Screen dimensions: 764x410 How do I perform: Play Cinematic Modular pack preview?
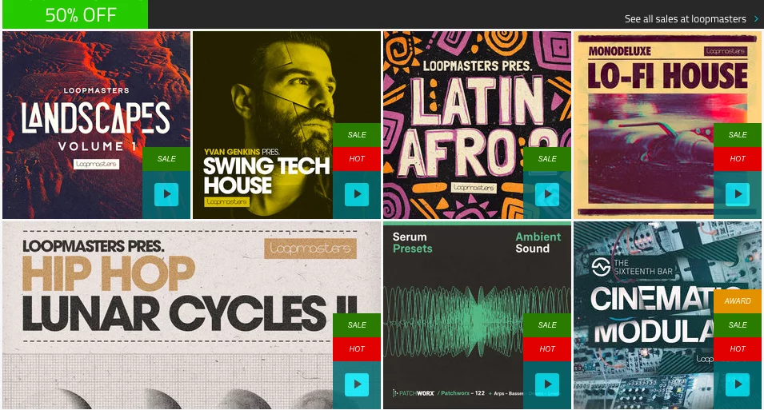738,384
